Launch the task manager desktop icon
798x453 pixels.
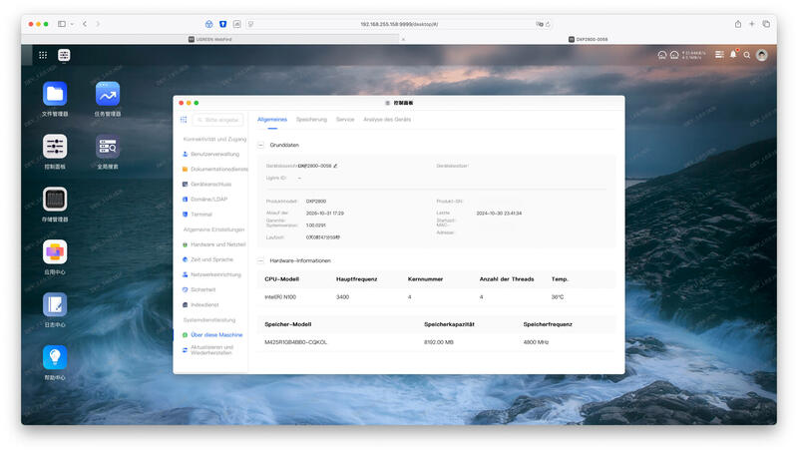(108, 94)
